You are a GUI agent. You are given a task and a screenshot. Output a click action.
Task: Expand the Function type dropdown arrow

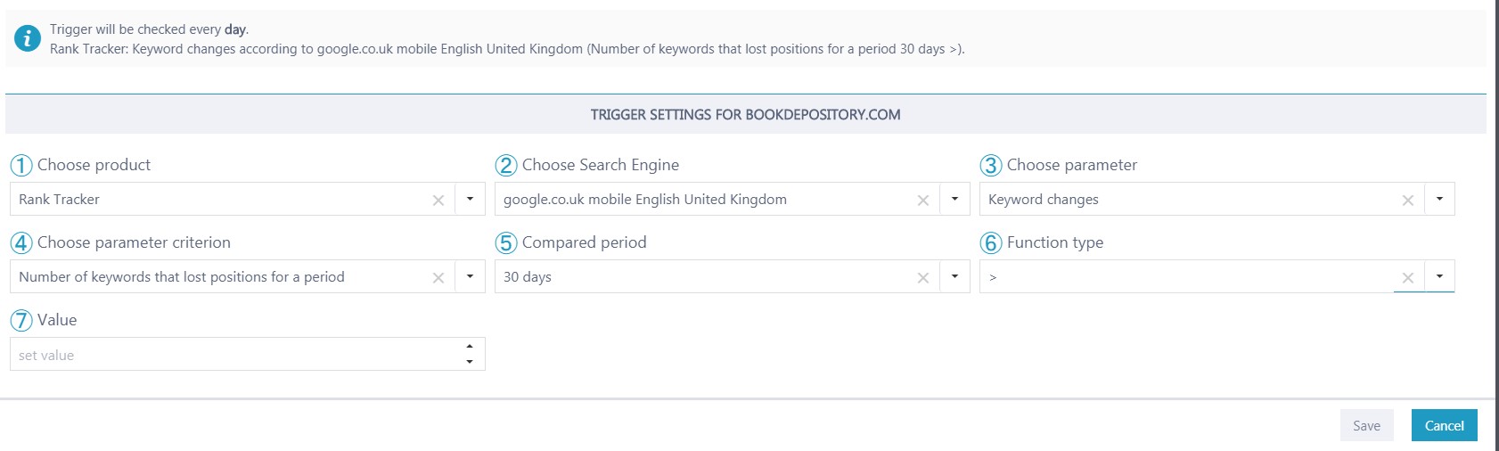coord(1439,276)
